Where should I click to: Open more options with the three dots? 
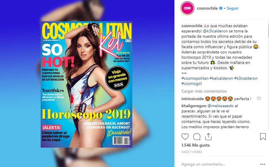pos(263,164)
